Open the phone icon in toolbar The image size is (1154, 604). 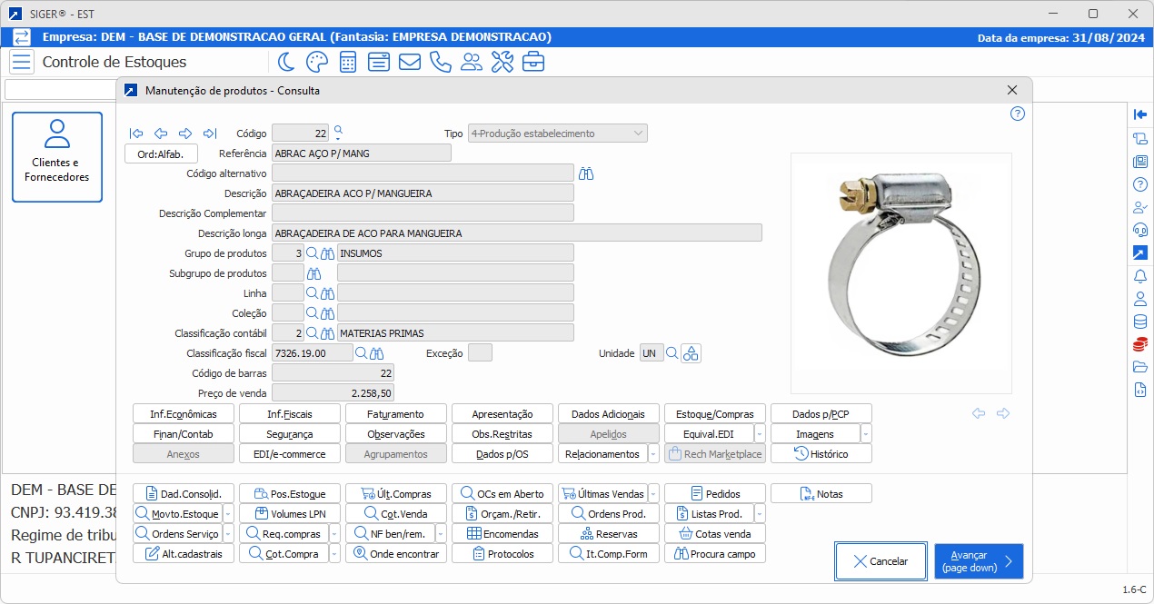pos(441,62)
